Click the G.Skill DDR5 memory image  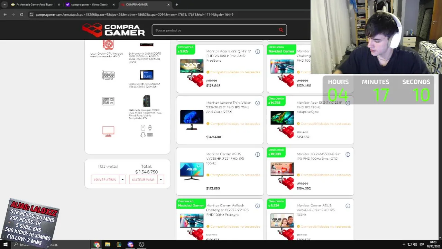click(147, 45)
